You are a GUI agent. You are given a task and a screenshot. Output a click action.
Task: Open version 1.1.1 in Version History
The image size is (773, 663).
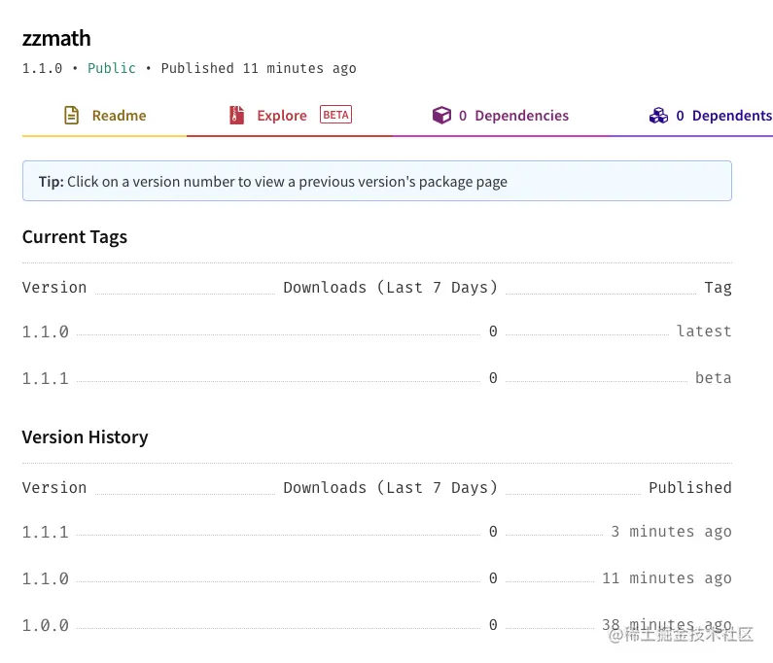46,532
